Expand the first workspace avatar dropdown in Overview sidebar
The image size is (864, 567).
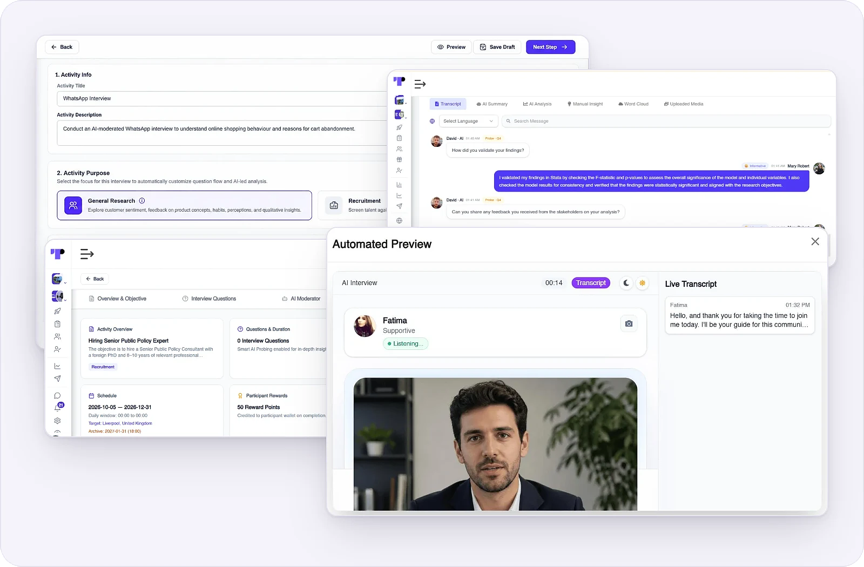[59, 279]
